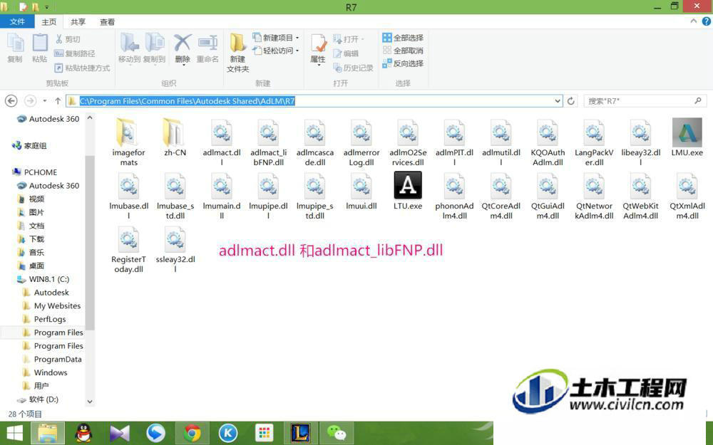
Task: Open the Easy access (轻松访问) dropdown
Action: 275,51
